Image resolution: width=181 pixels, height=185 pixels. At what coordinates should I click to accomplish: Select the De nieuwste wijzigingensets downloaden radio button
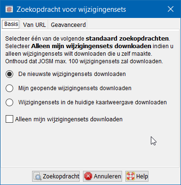(9, 74)
